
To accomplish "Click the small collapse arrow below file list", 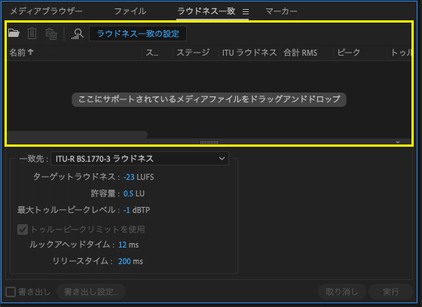I will 398,142.
